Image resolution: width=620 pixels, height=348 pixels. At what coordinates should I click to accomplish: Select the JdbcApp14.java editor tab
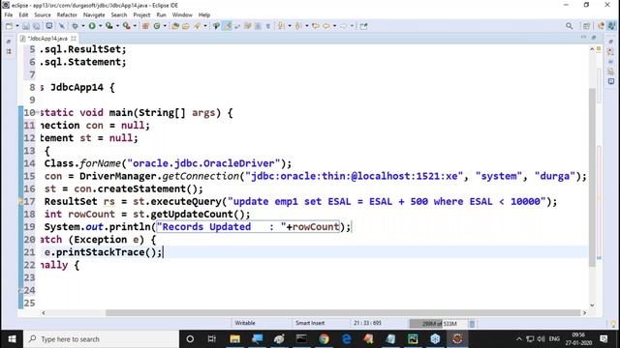tap(47, 39)
